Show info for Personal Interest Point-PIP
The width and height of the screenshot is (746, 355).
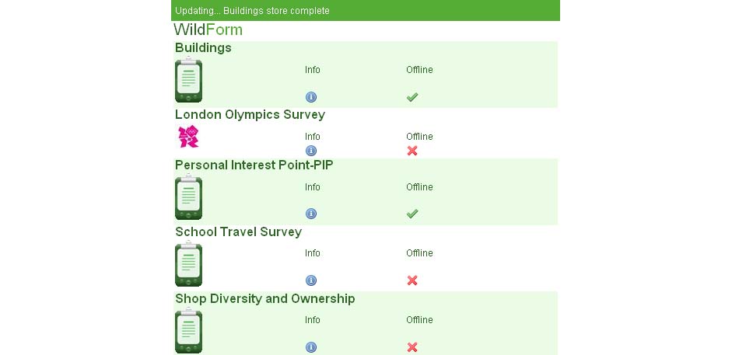311,214
